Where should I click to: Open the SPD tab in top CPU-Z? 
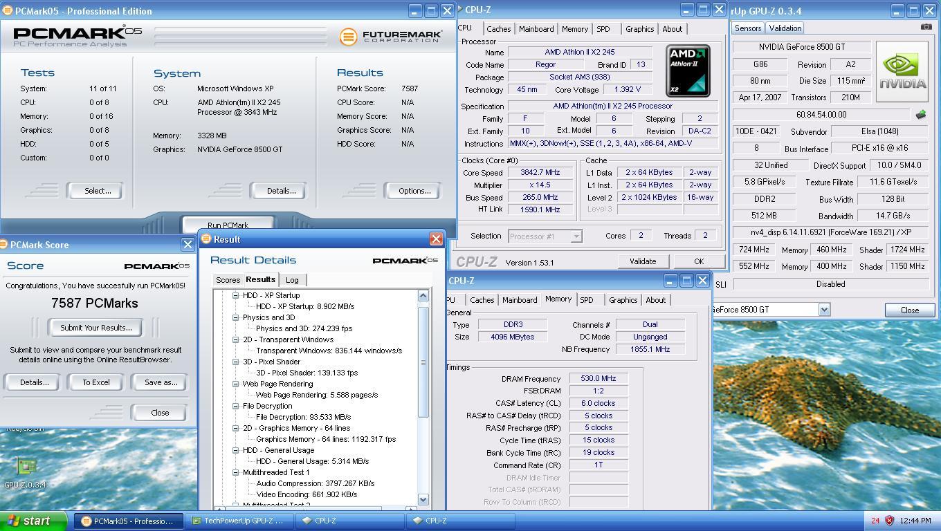tap(603, 29)
